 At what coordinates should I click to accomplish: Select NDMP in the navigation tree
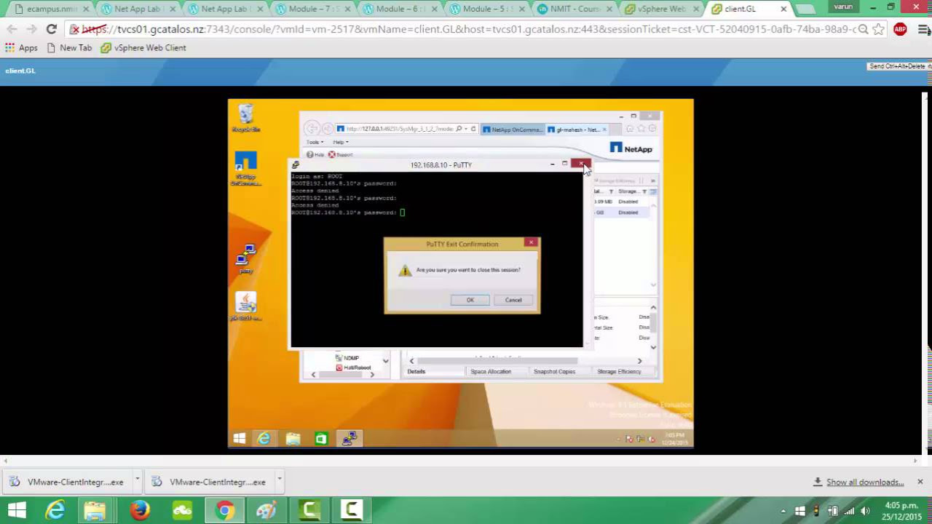(x=347, y=358)
